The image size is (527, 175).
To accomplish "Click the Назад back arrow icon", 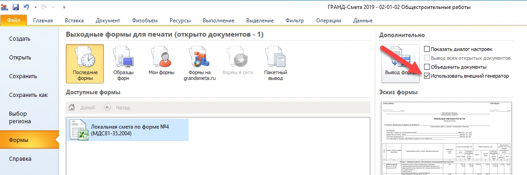I will (107, 108).
